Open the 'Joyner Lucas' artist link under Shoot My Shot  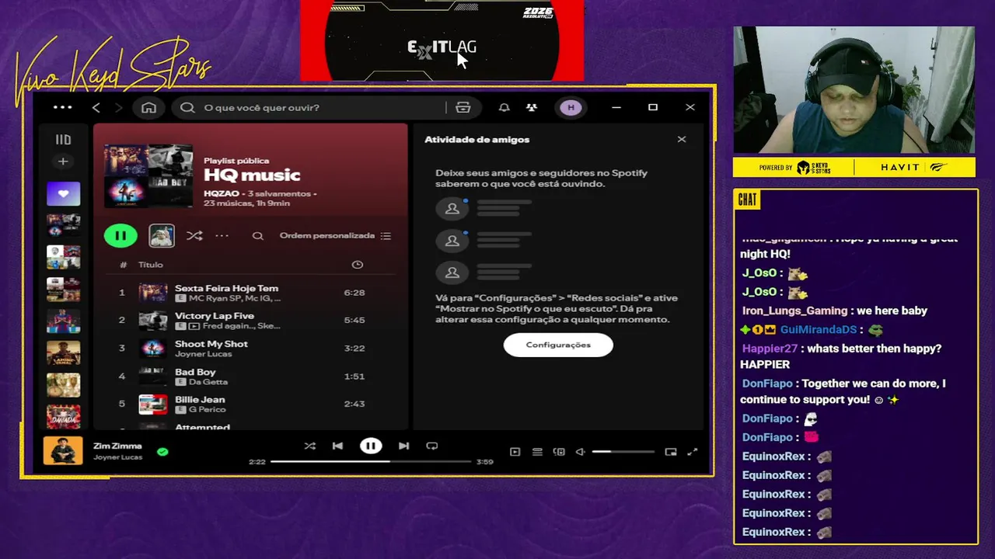pyautogui.click(x=204, y=354)
